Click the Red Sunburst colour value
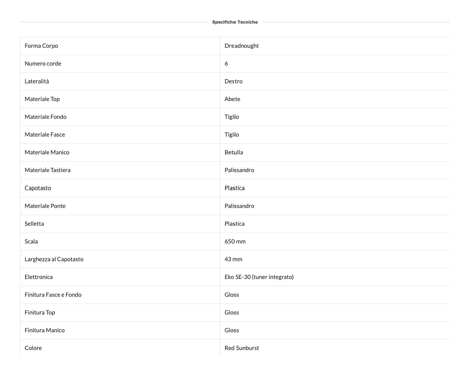 [x=241, y=348]
